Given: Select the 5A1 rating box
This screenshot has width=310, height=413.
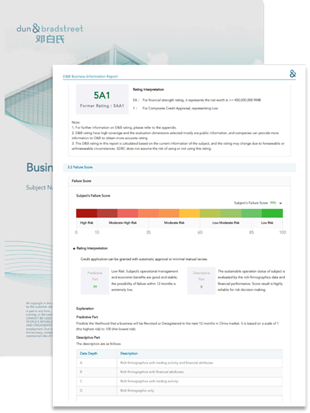Looking at the screenshot, I should (x=102, y=99).
